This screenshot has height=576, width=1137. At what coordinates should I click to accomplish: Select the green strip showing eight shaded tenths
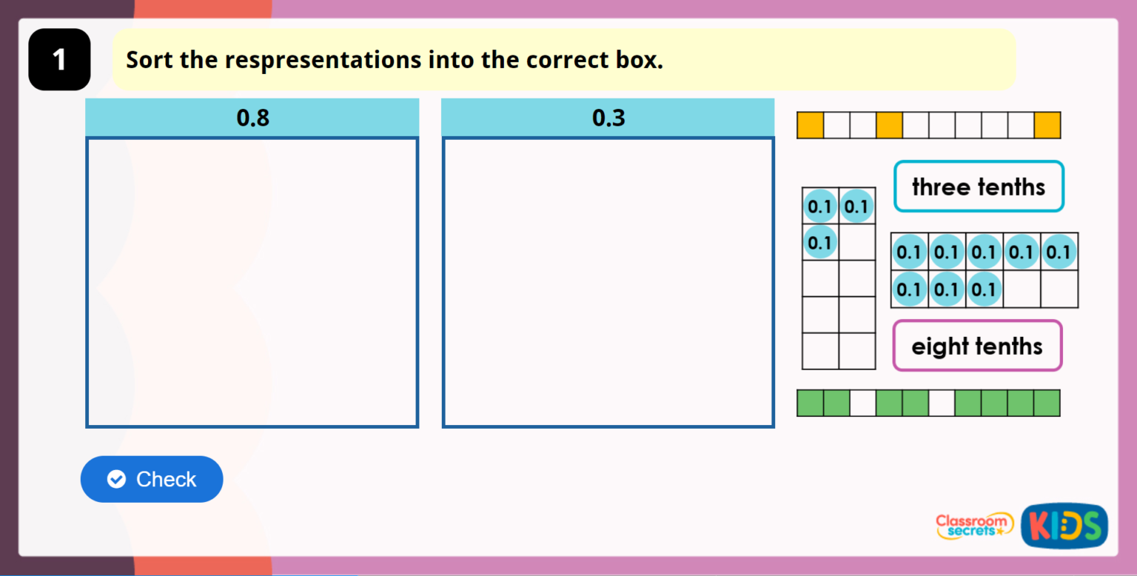pos(928,402)
